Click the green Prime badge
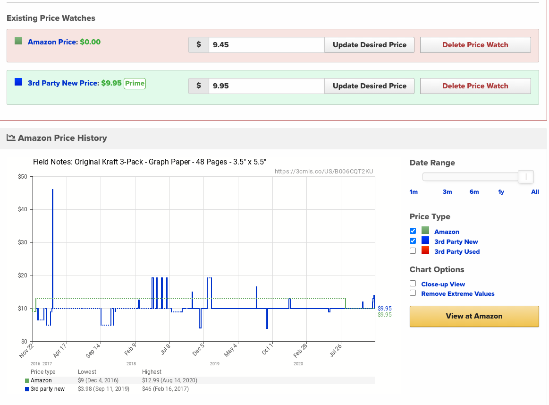 (135, 84)
